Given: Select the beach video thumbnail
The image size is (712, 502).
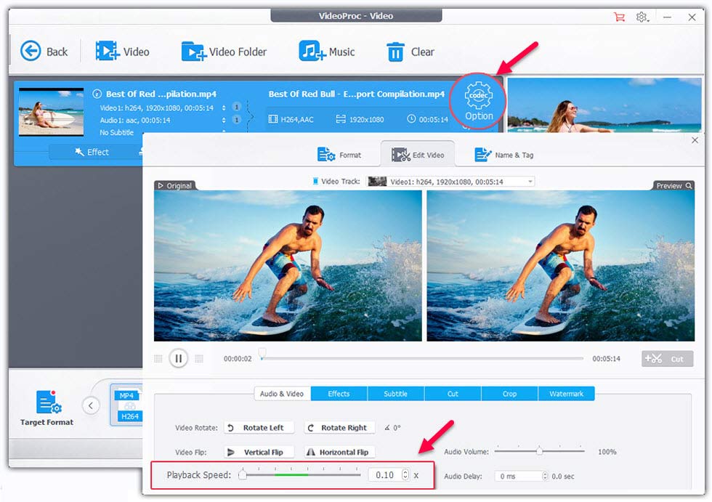Looking at the screenshot, I should click(51, 112).
